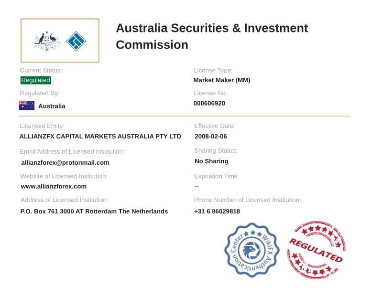Click the licensed entity name ALLIANZFX CAPITAL MARKETS
Viewport: 371px width, 296px height.
pyautogui.click(x=100, y=137)
